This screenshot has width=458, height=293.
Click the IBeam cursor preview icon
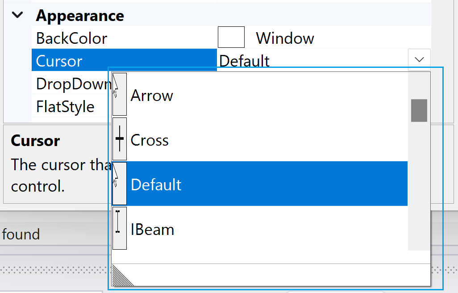[119, 228]
